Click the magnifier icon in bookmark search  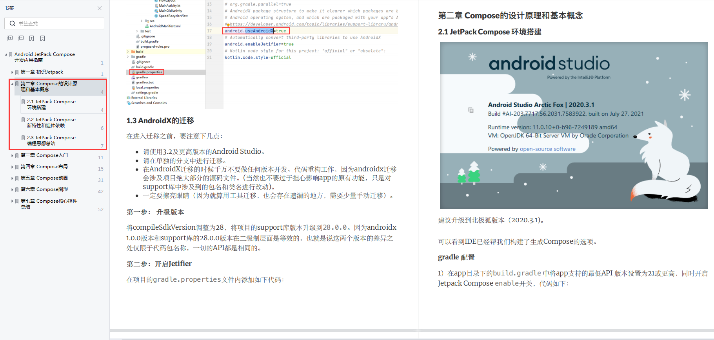[12, 23]
